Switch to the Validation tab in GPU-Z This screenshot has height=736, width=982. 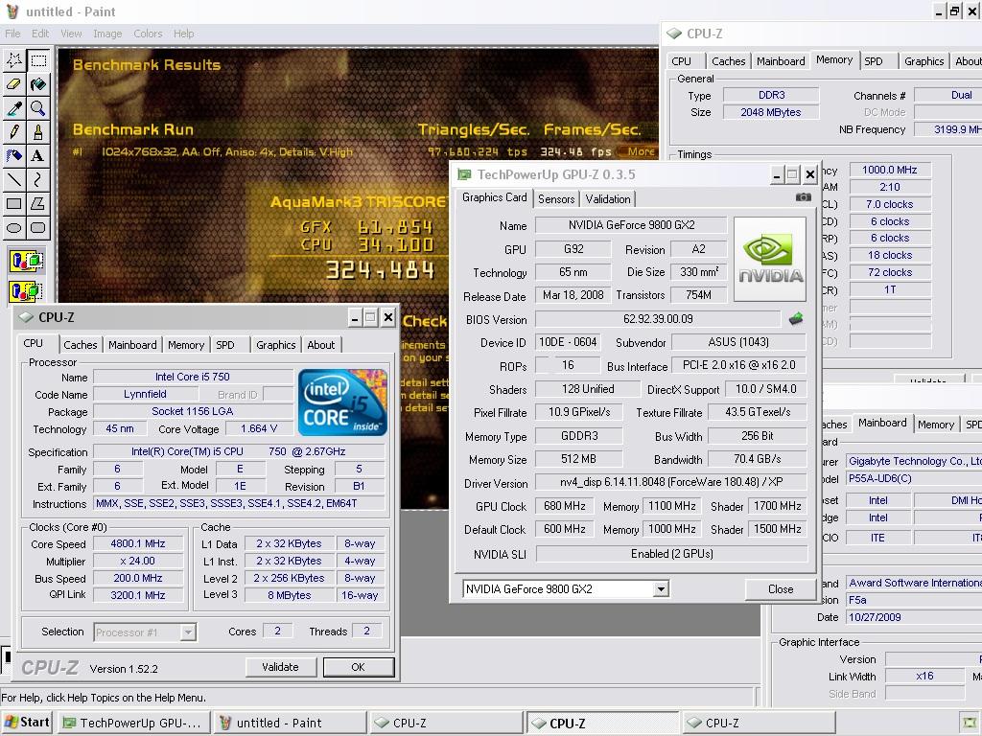[x=607, y=199]
